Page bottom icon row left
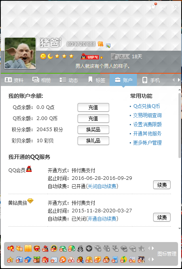182x269 pixels. click(x=149, y=259)
